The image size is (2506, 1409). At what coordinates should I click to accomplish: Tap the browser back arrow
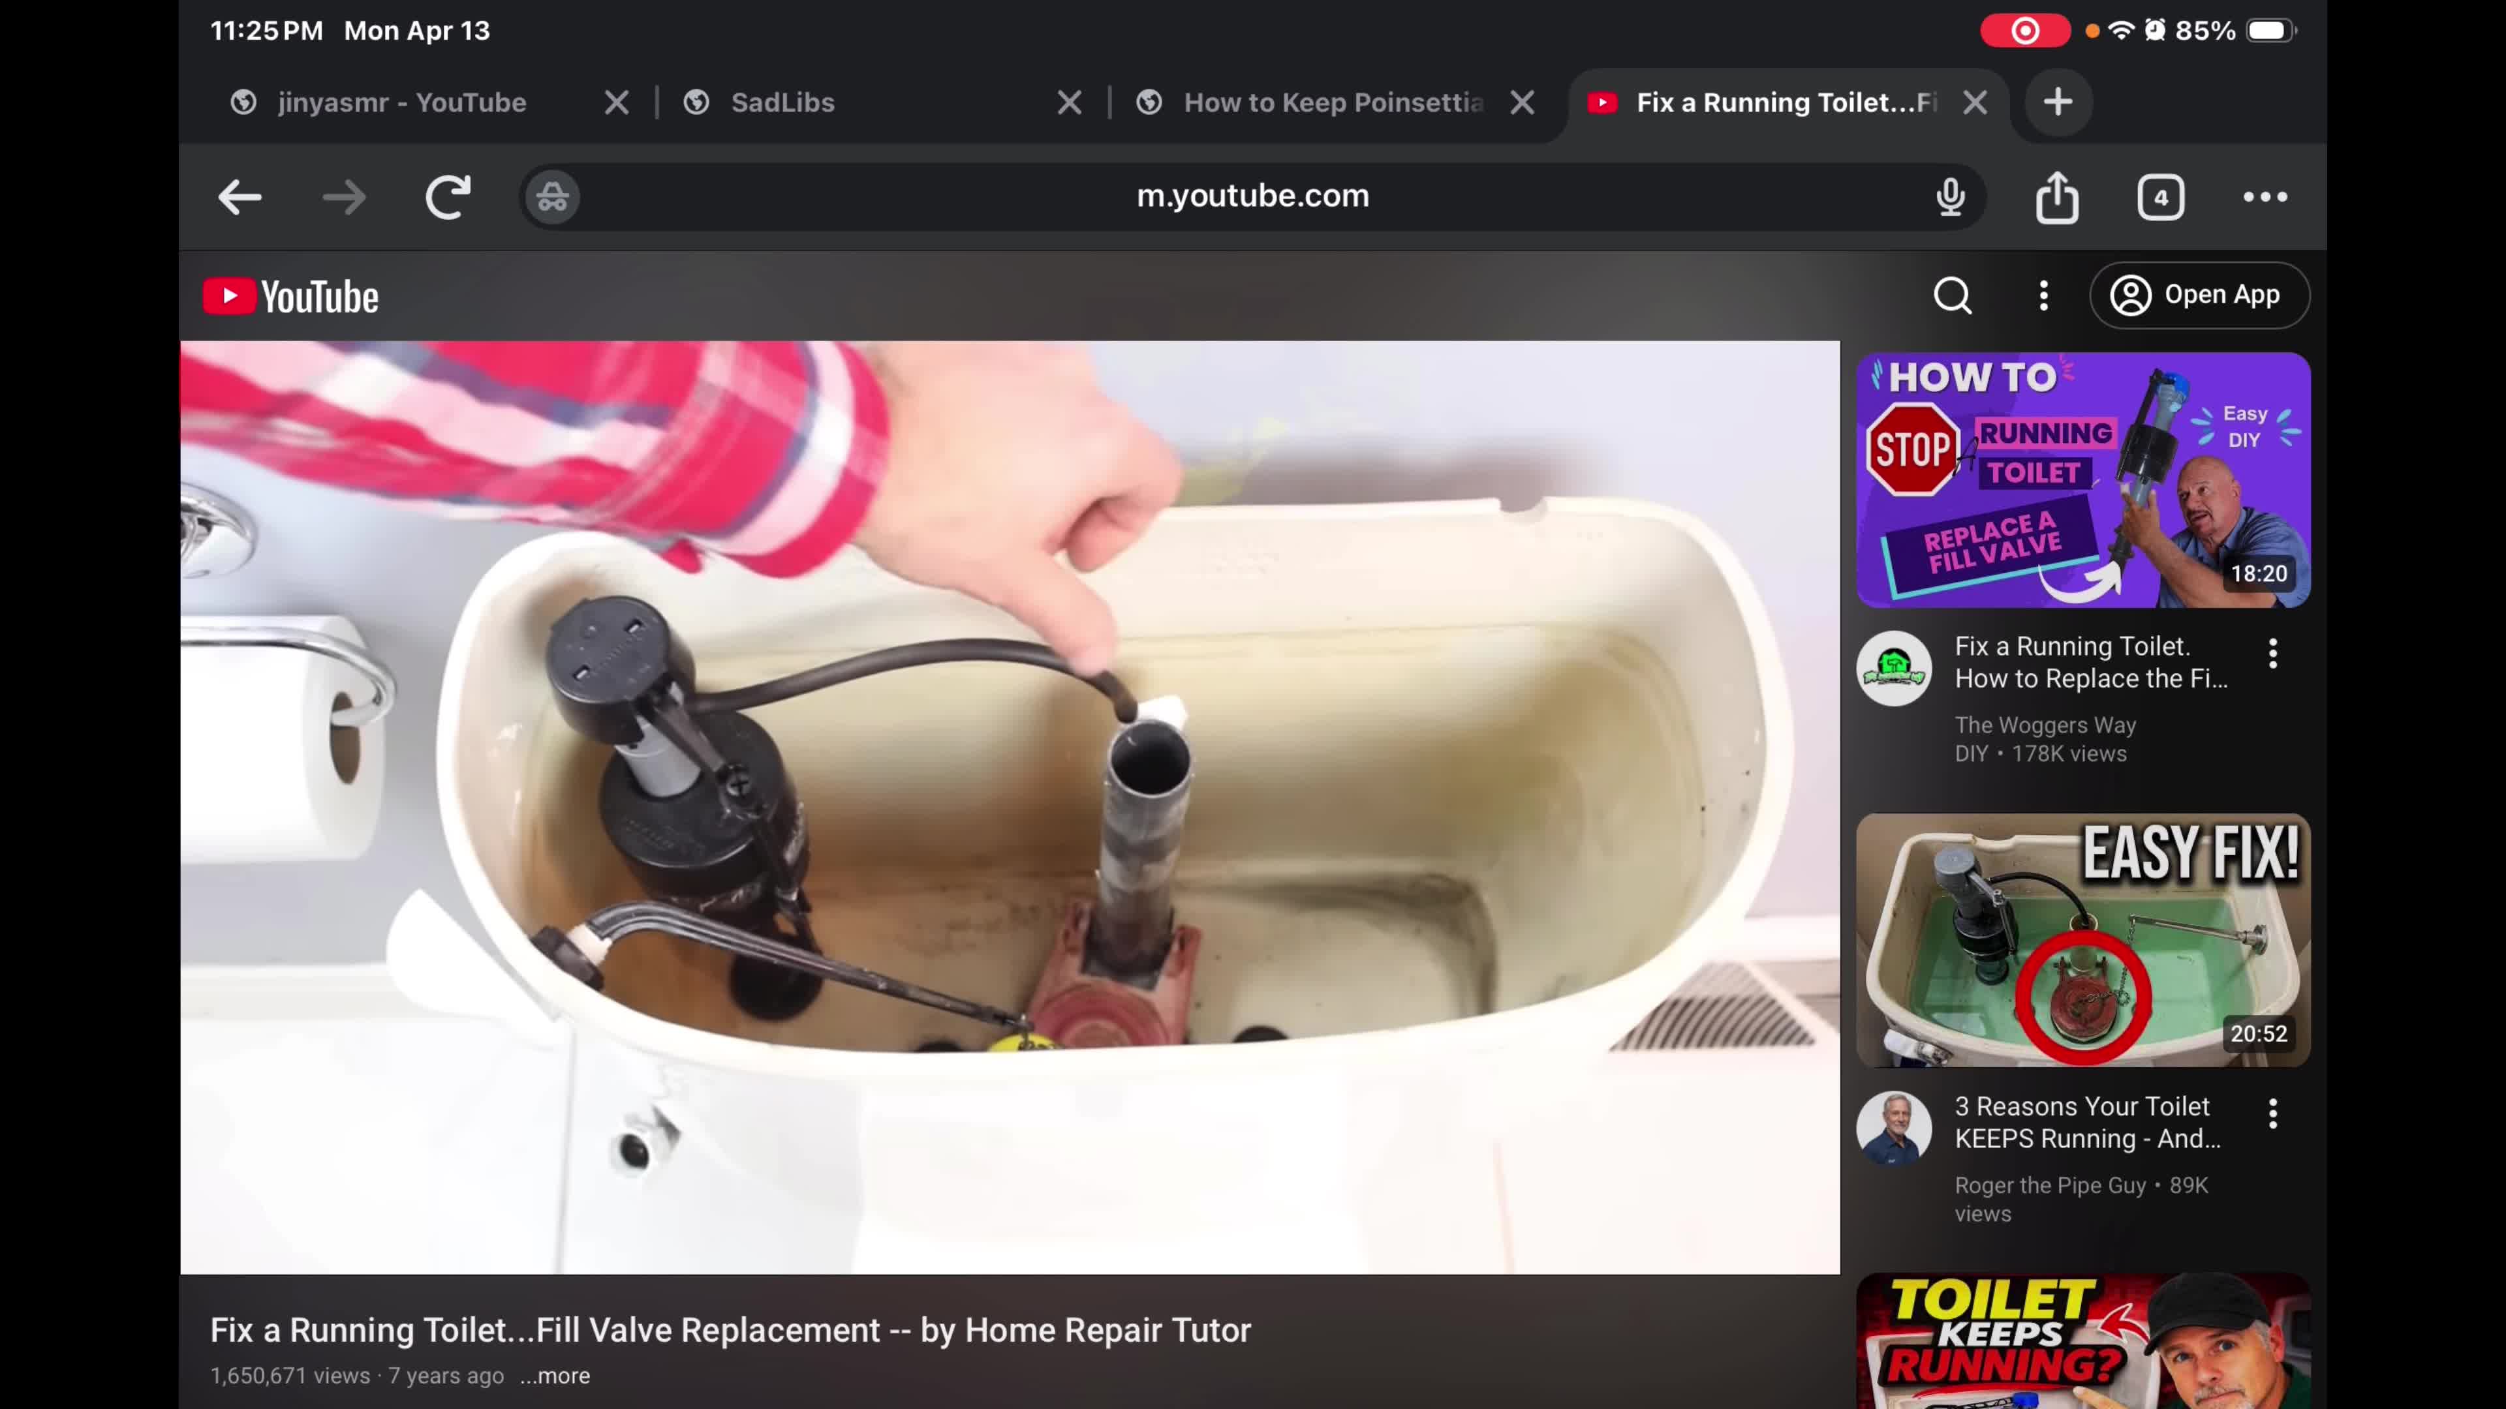(x=240, y=198)
